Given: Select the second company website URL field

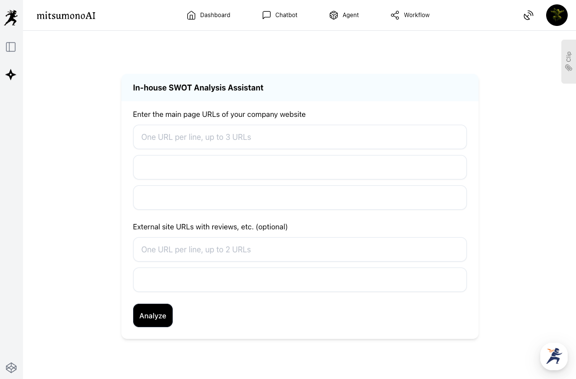Looking at the screenshot, I should 300,167.
